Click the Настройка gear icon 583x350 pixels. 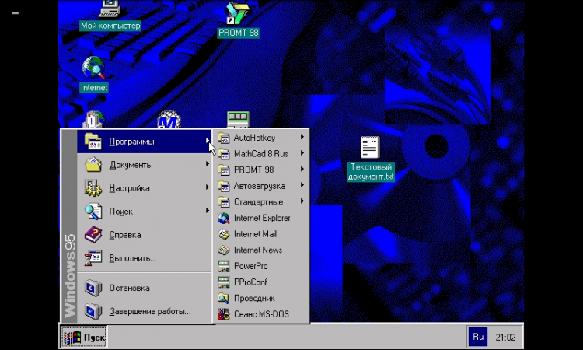click(x=93, y=187)
